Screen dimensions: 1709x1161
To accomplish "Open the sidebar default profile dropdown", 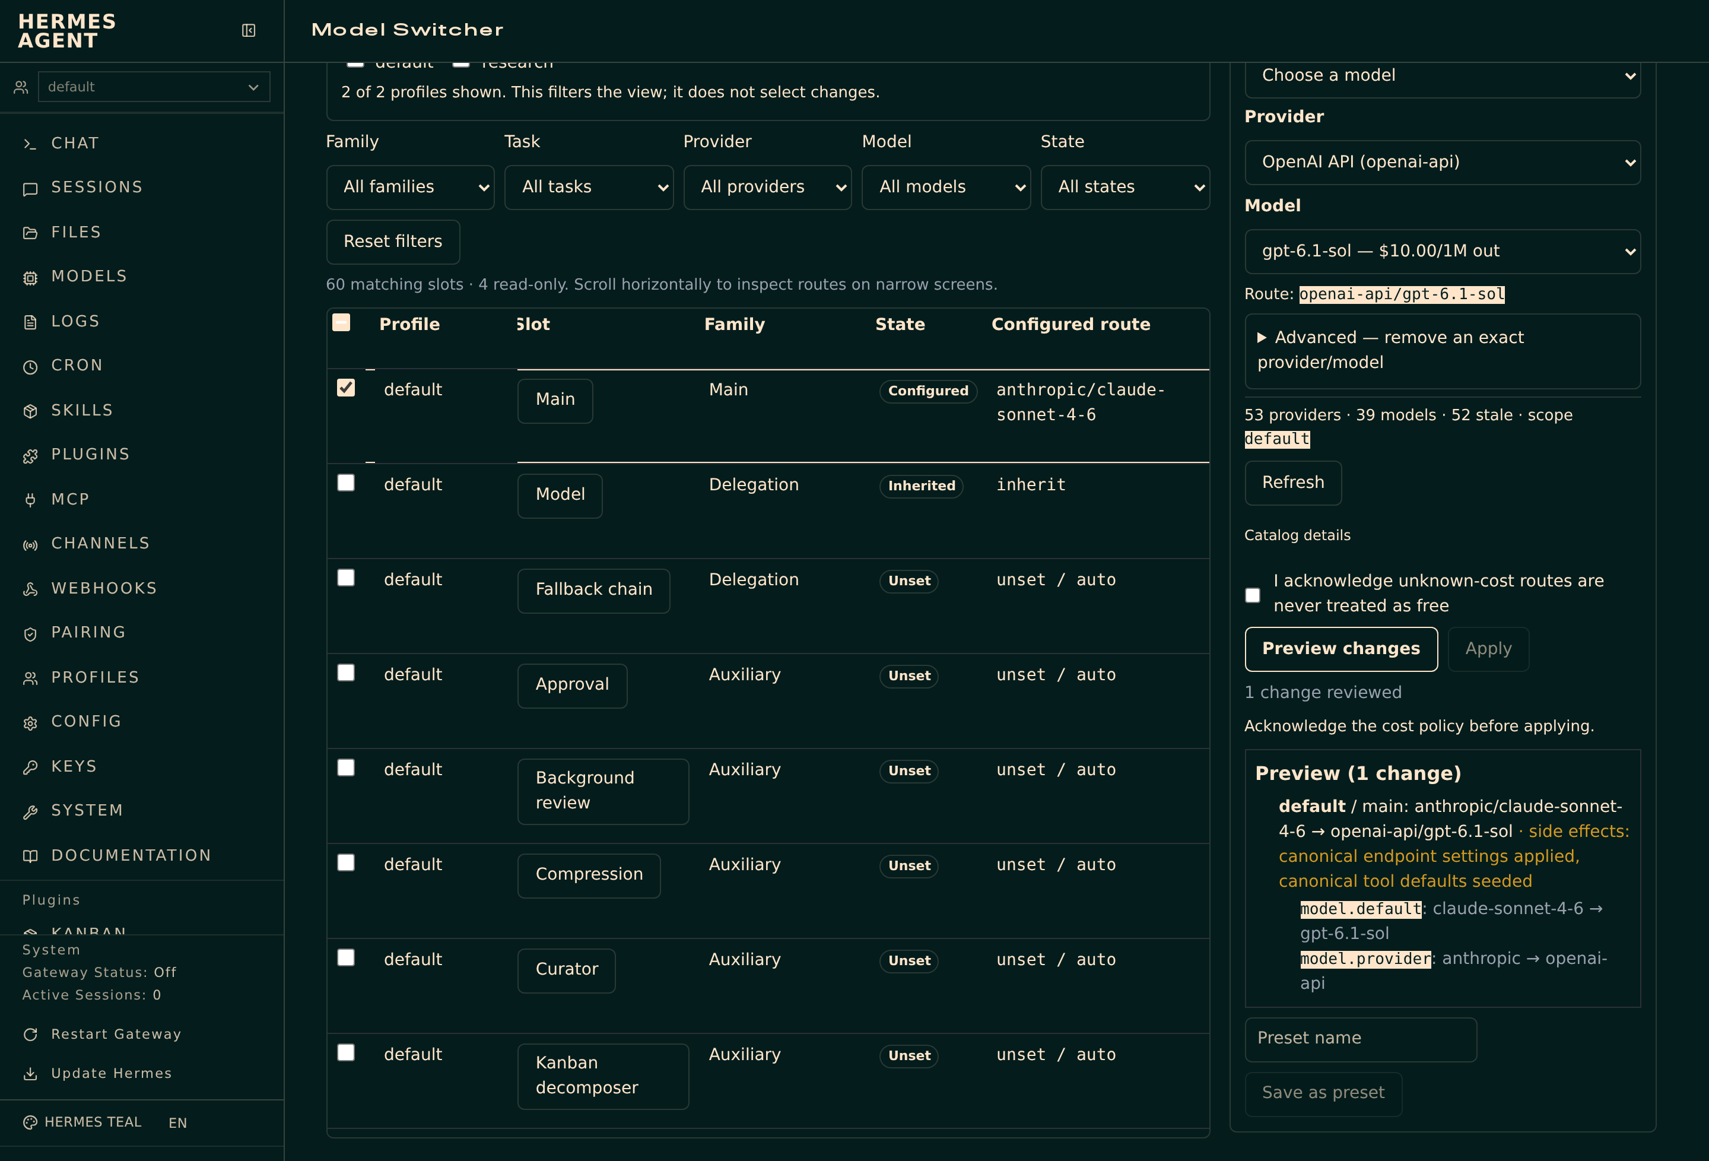I will coord(154,87).
